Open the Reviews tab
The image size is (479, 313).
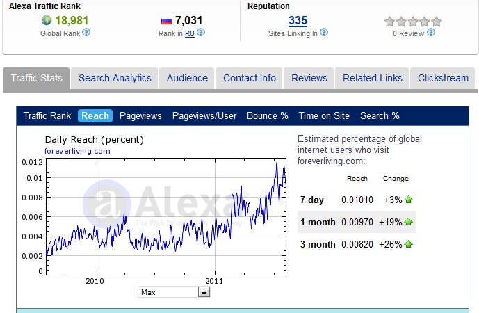click(x=309, y=78)
